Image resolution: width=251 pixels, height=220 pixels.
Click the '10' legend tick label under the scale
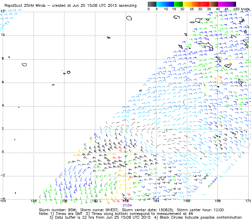coord(166,9)
